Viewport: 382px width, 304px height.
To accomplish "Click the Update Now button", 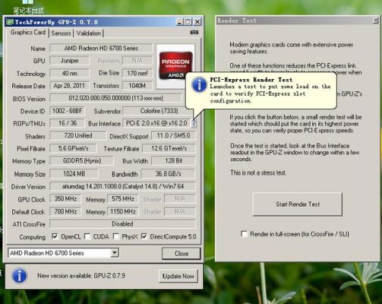I will pyautogui.click(x=178, y=276).
